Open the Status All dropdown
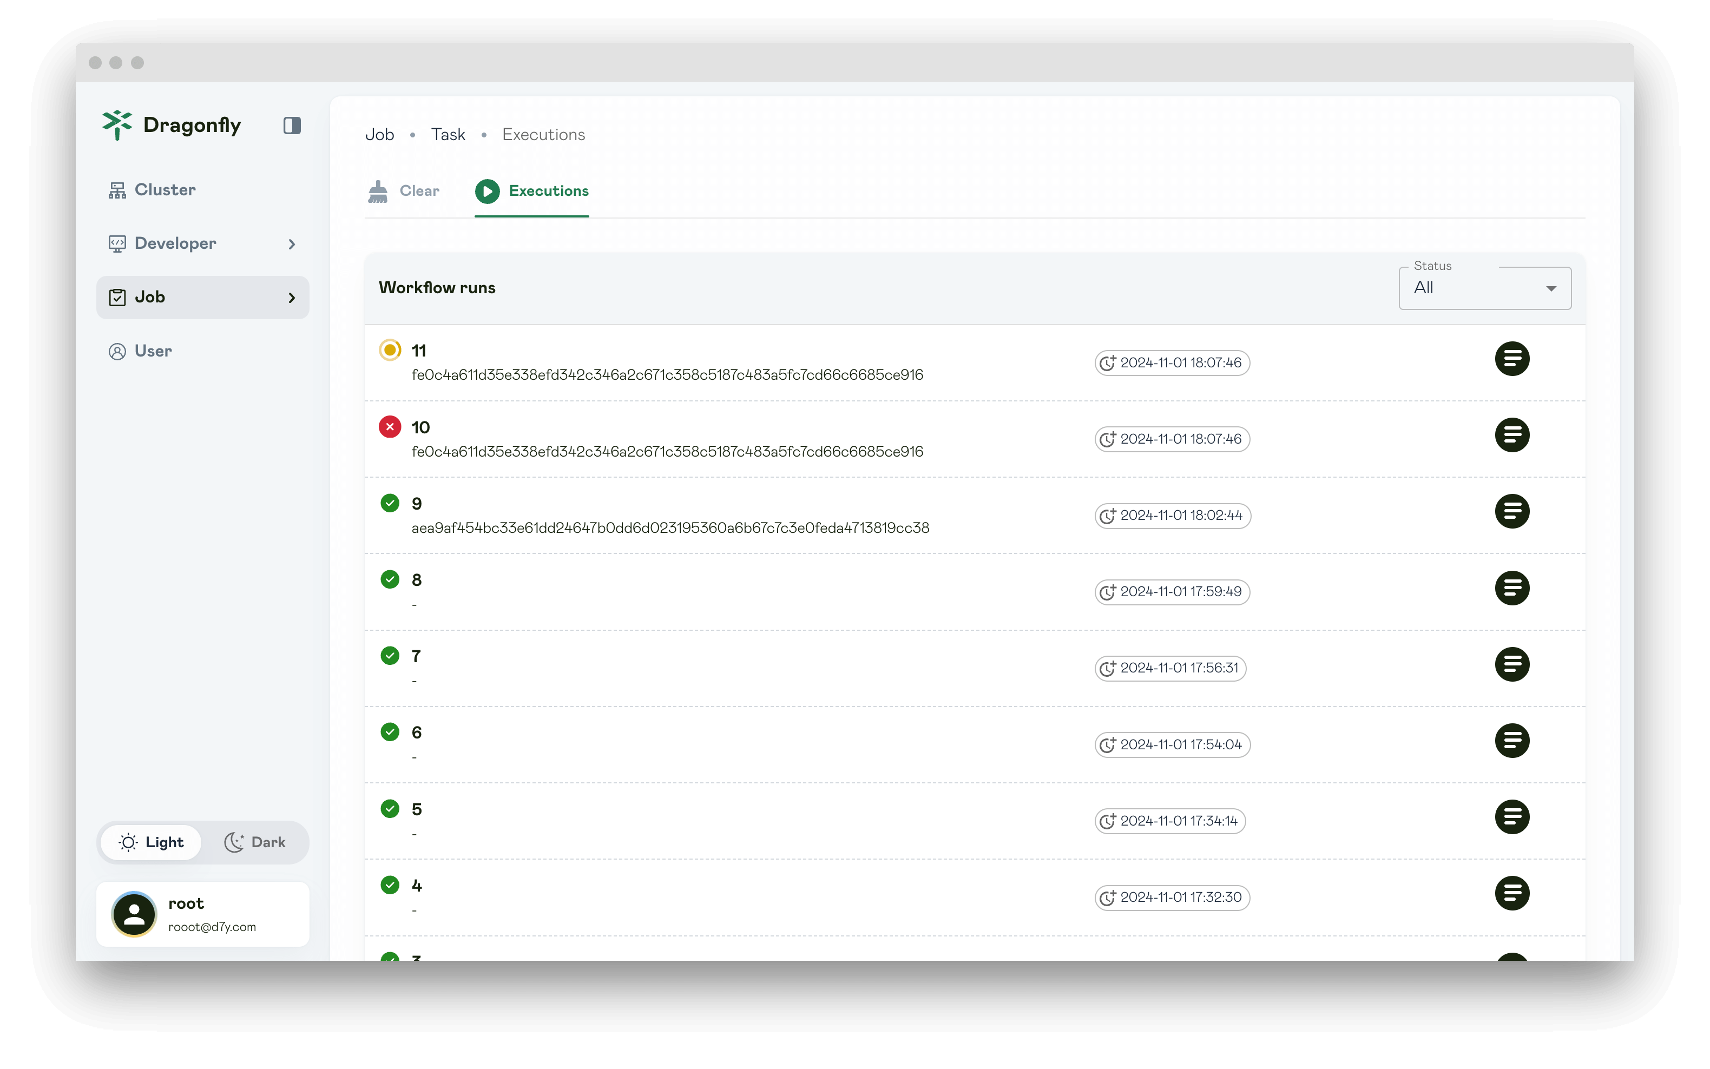The width and height of the screenshot is (1710, 1069). click(1485, 288)
